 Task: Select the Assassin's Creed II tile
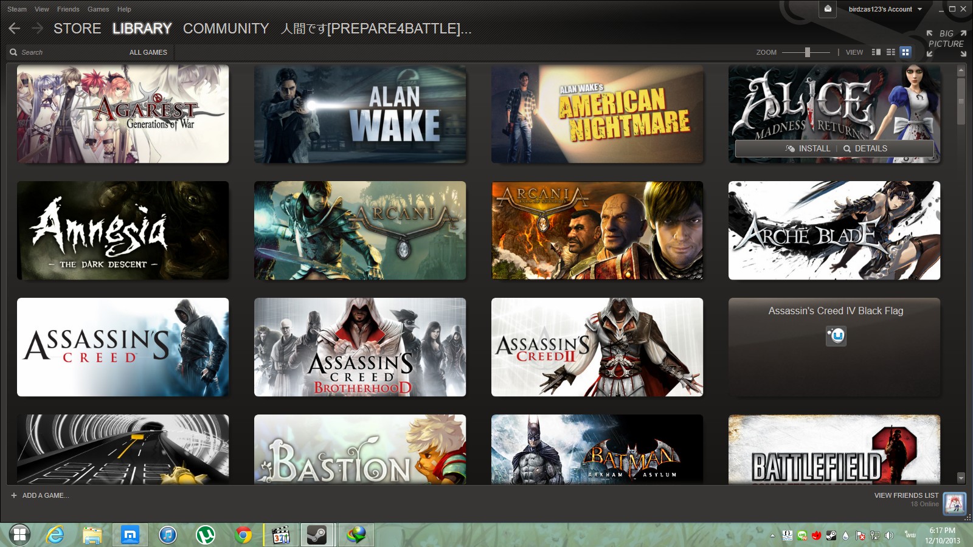pos(597,347)
